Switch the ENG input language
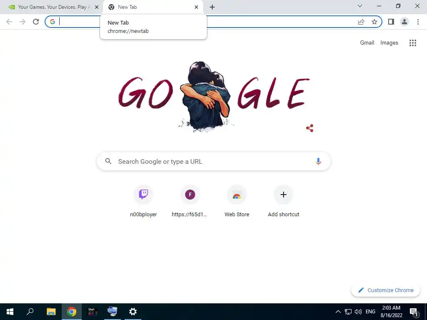The height and width of the screenshot is (320, 427). pos(370,312)
